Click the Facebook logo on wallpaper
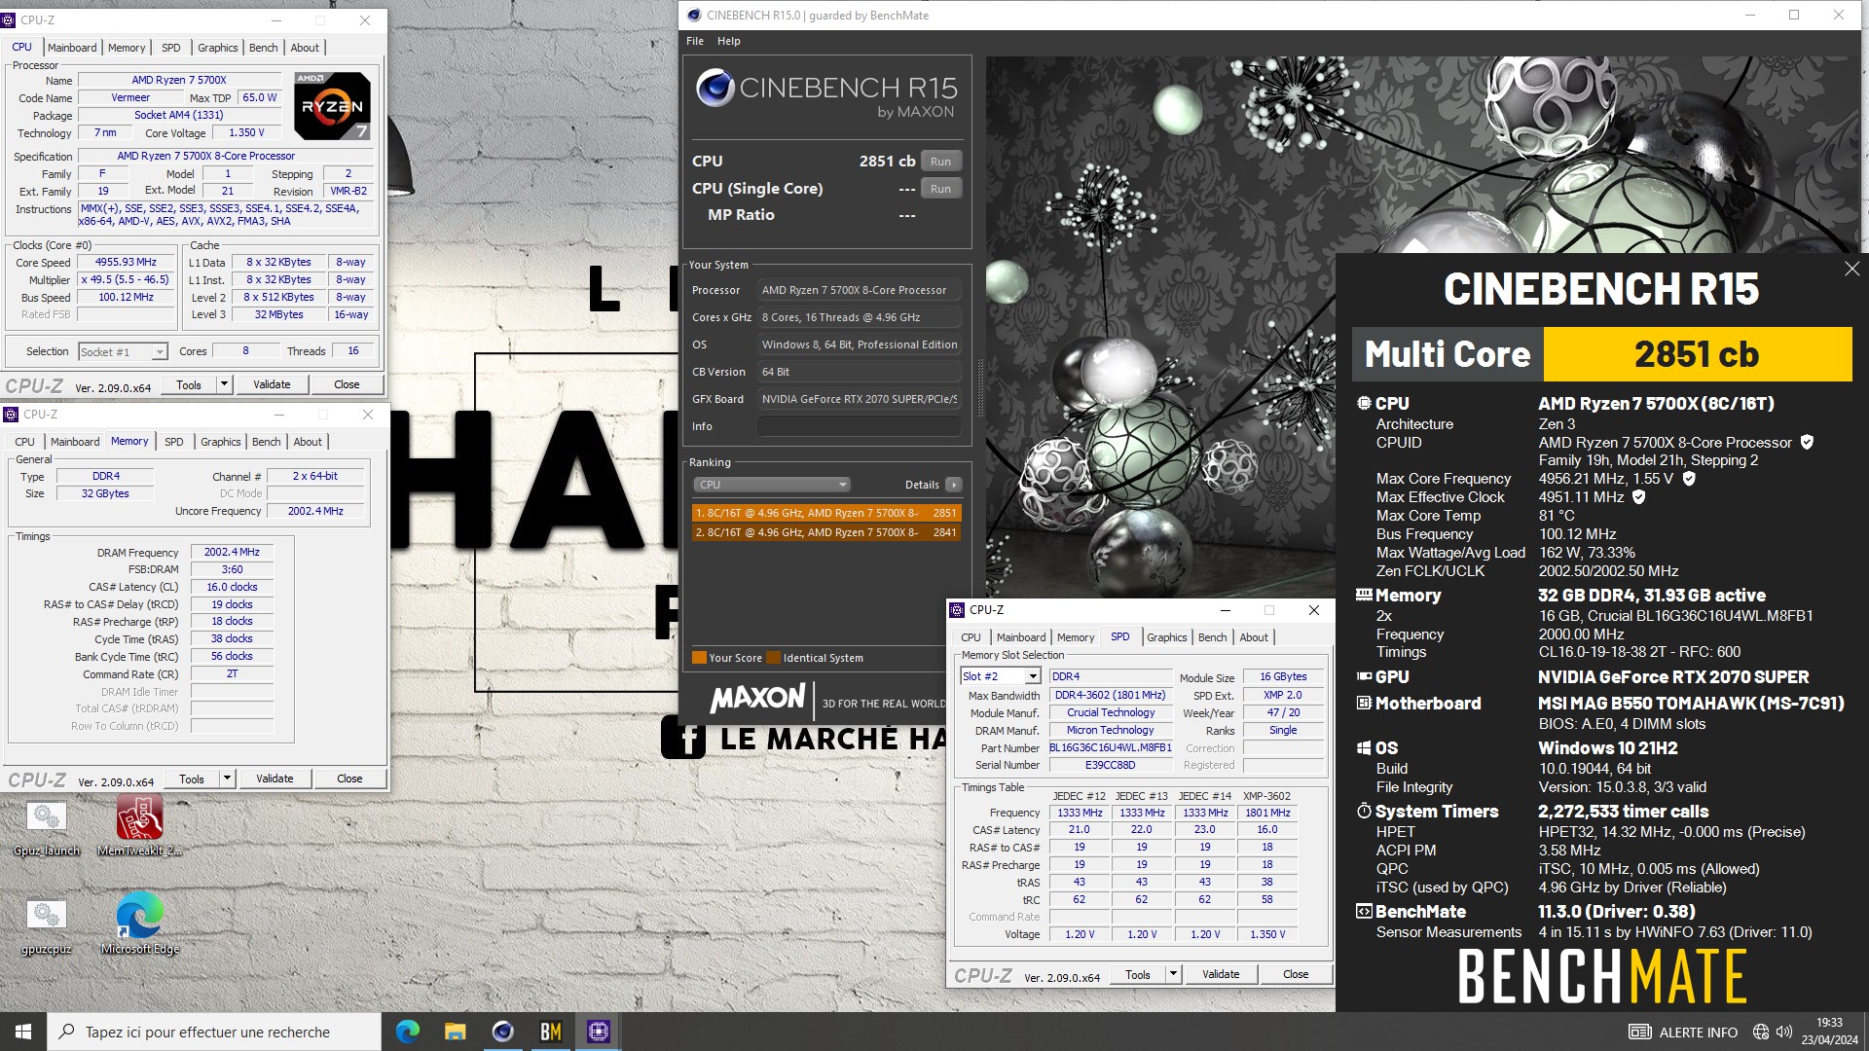The height and width of the screenshot is (1051, 1869). [x=683, y=738]
